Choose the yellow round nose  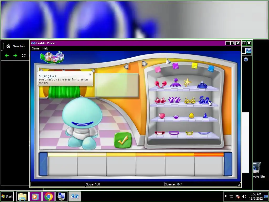click(192, 115)
